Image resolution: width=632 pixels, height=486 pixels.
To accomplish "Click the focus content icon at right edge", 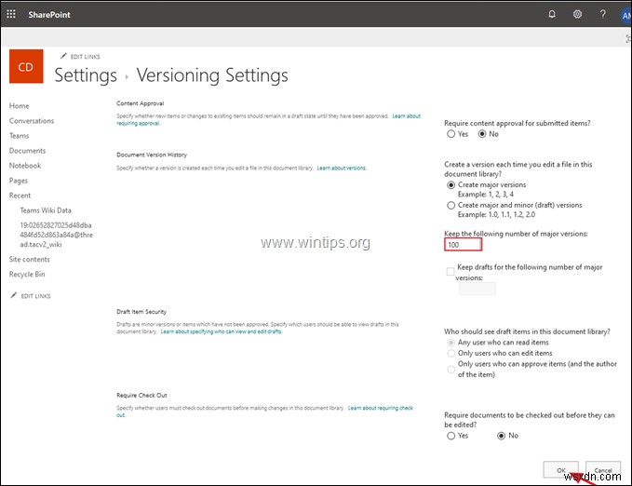I will [x=628, y=39].
